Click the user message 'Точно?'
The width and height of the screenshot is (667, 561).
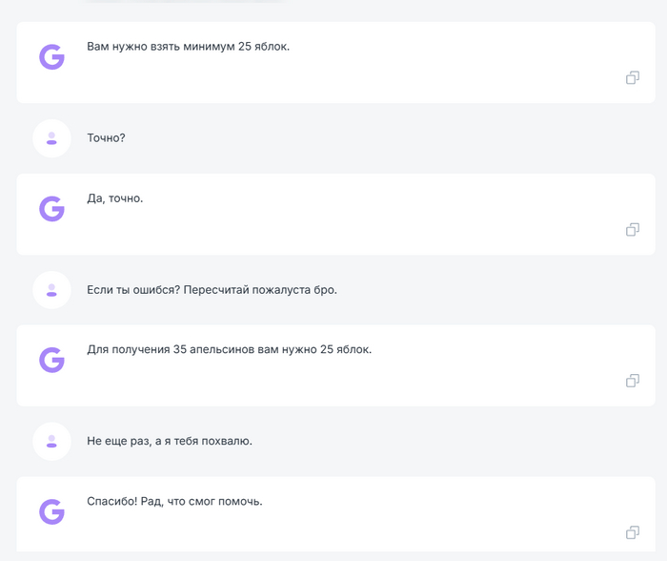(106, 138)
